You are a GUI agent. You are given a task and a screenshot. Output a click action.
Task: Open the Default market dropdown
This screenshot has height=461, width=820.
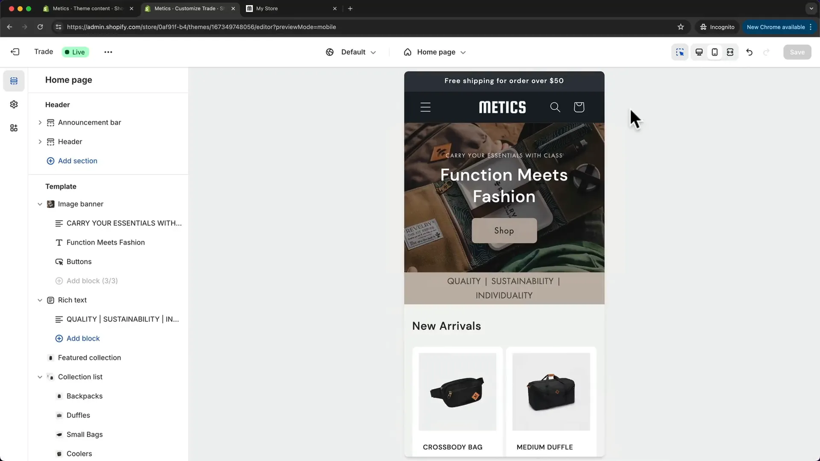tap(351, 52)
